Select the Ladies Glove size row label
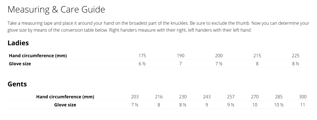This screenshot has height=120, width=317. click(x=20, y=64)
